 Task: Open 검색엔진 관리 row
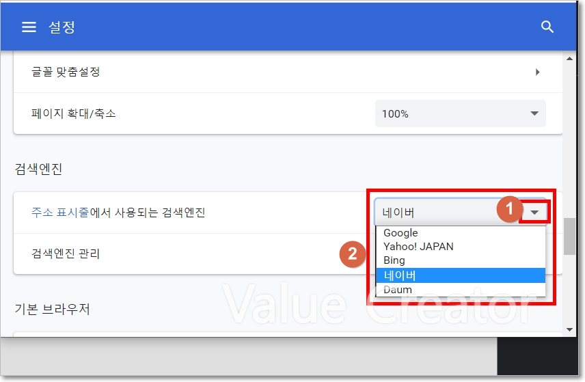pyautogui.click(x=288, y=254)
